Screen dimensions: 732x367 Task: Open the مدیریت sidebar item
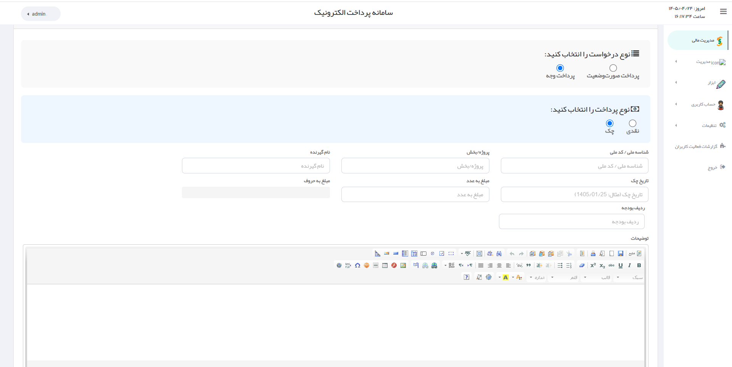click(x=700, y=61)
